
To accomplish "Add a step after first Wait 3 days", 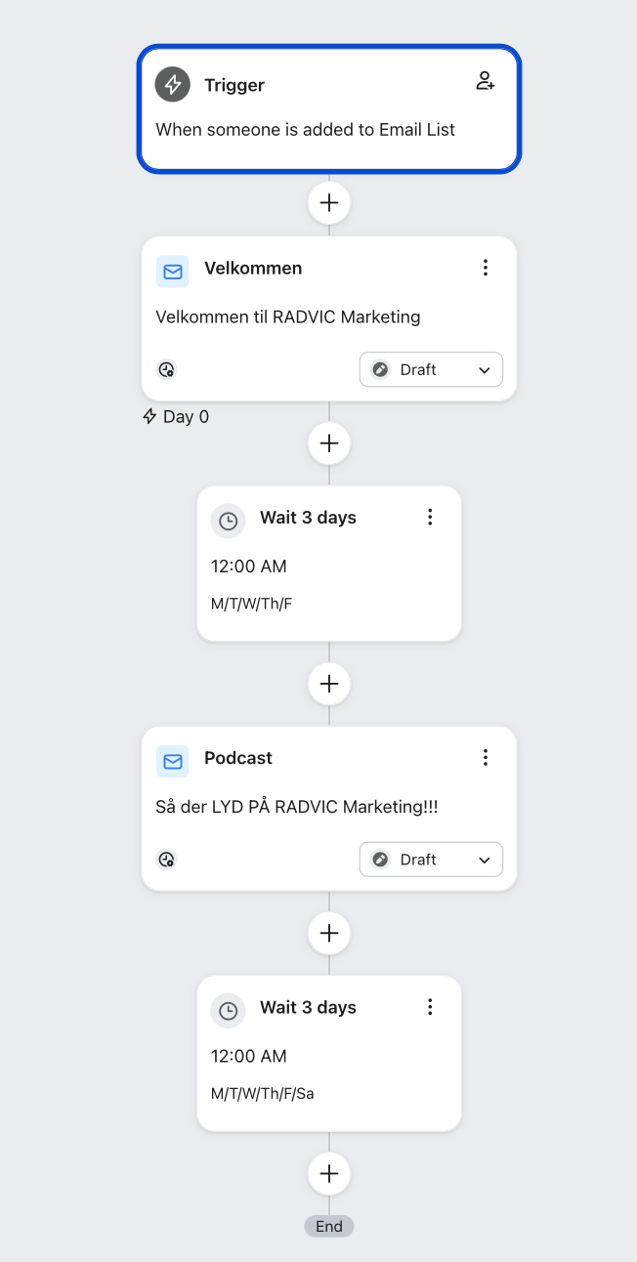I will pyautogui.click(x=329, y=684).
